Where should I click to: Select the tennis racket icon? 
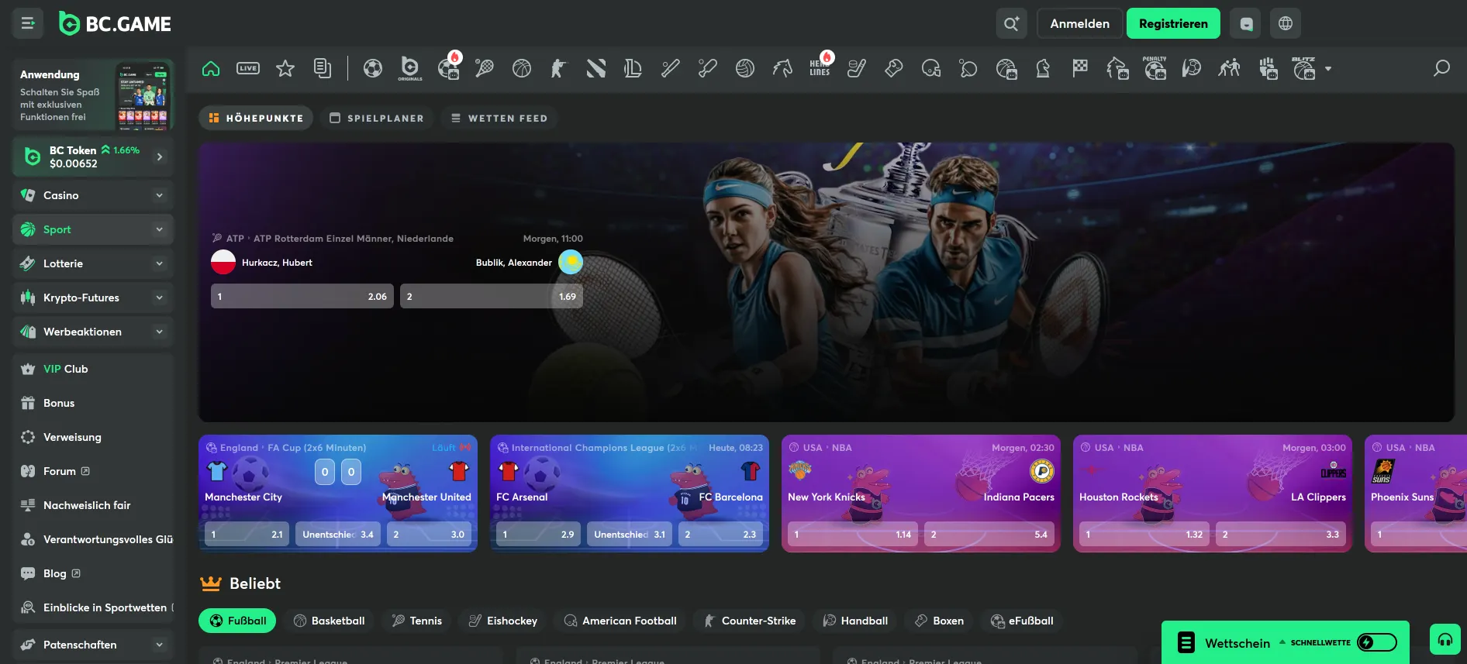click(x=485, y=68)
